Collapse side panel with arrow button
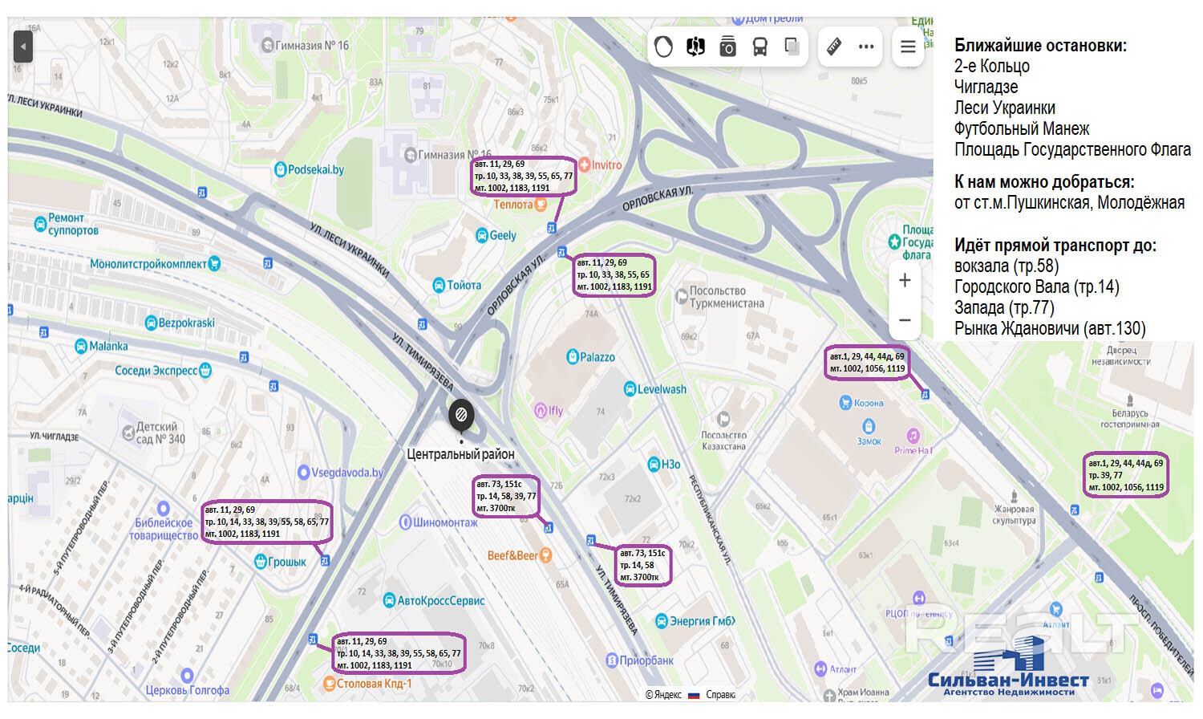 point(23,47)
